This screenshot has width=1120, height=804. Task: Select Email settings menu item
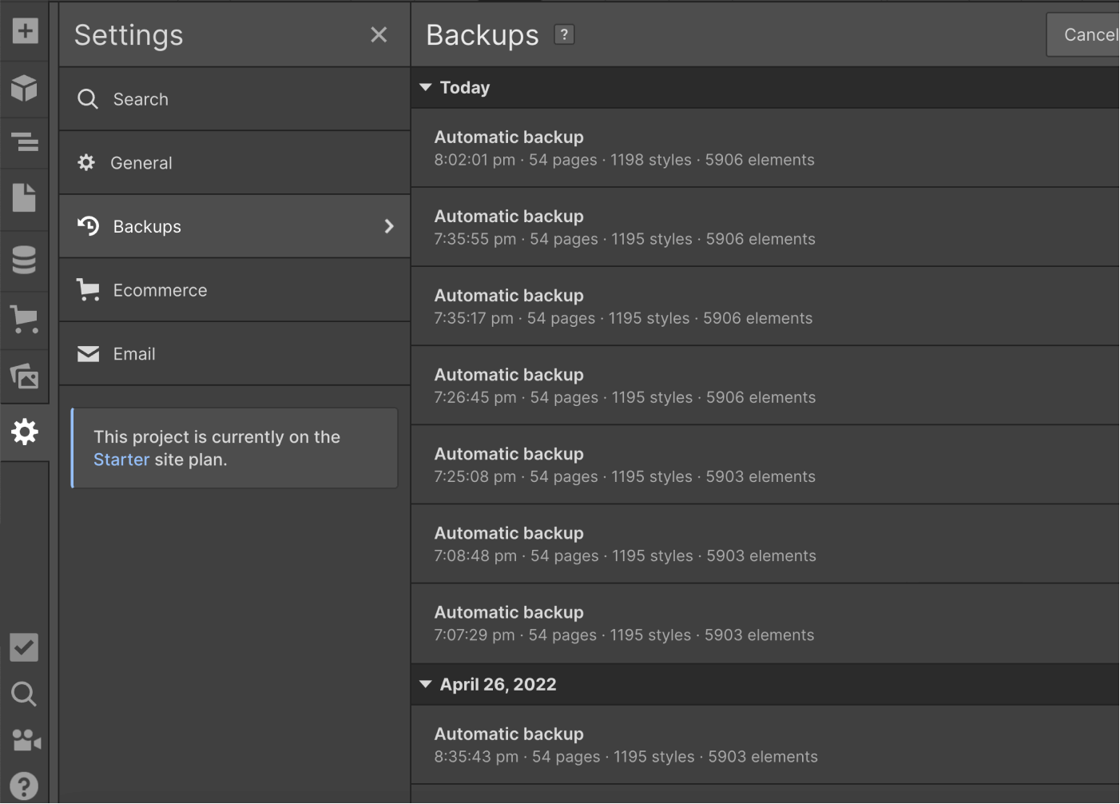(x=134, y=354)
